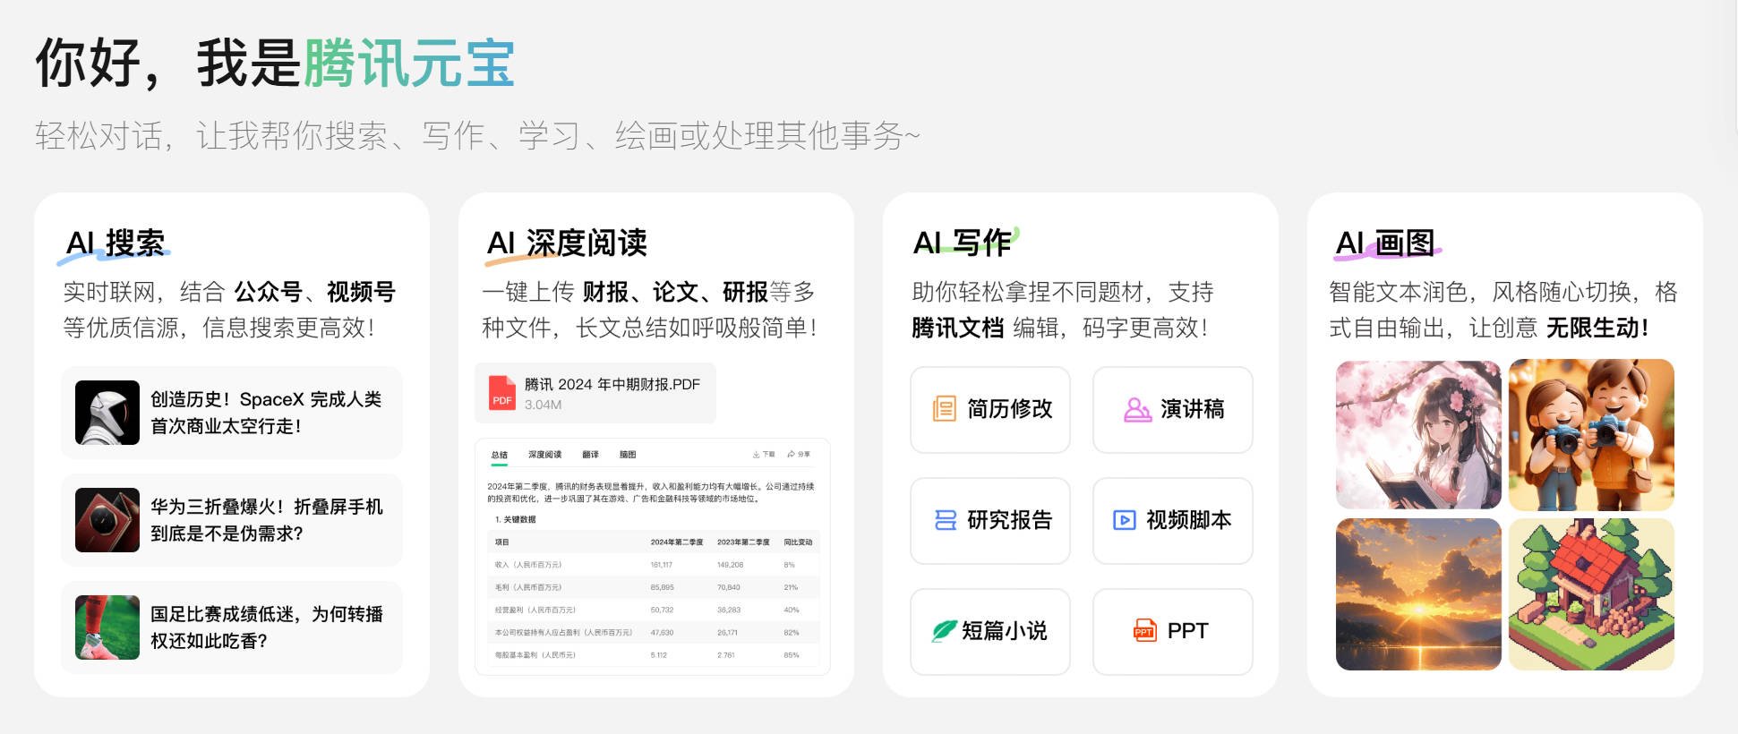Click the 2024年第二季度 column header
The height and width of the screenshot is (734, 1738).
pyautogui.click(x=677, y=542)
